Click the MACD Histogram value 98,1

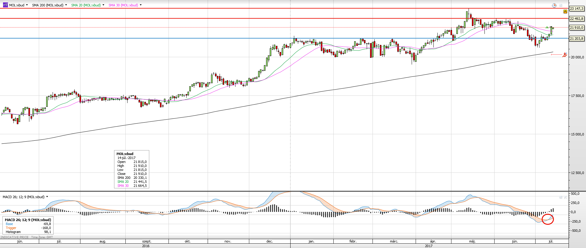[x=48, y=232]
